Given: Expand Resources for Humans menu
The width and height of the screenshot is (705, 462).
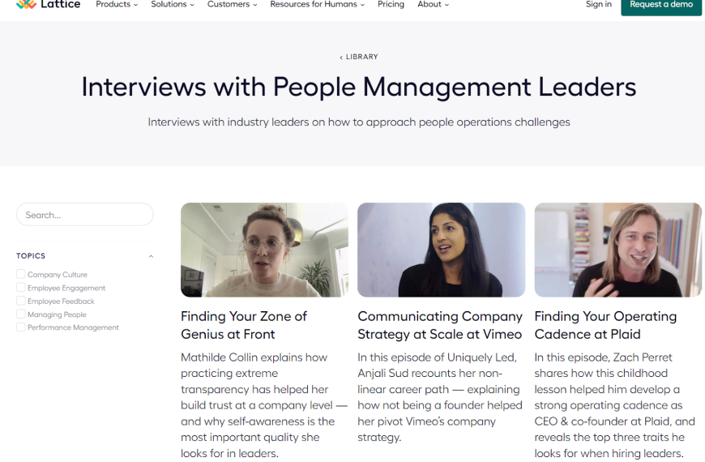Looking at the screenshot, I should (x=318, y=5).
